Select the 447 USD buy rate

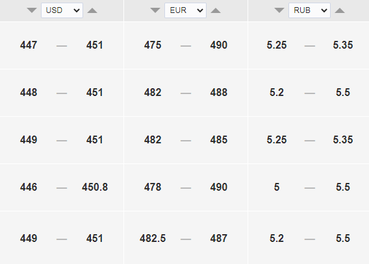pyautogui.click(x=29, y=45)
